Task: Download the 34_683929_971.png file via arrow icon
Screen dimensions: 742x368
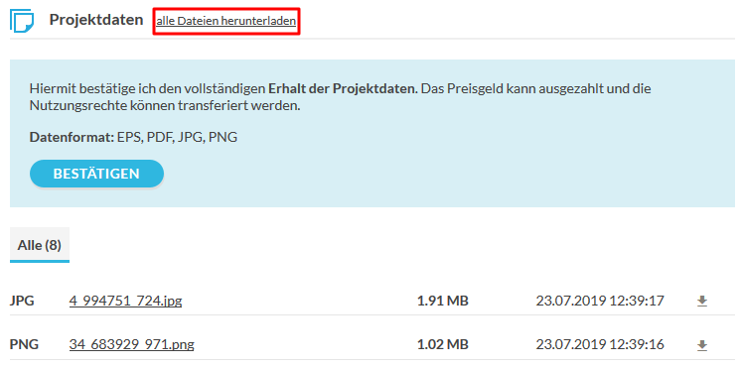Action: pyautogui.click(x=702, y=346)
